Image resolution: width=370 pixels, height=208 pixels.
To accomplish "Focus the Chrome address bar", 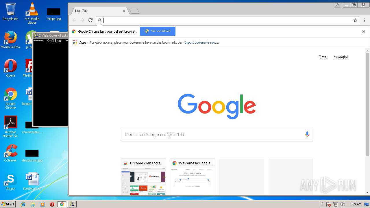I will 227,20.
